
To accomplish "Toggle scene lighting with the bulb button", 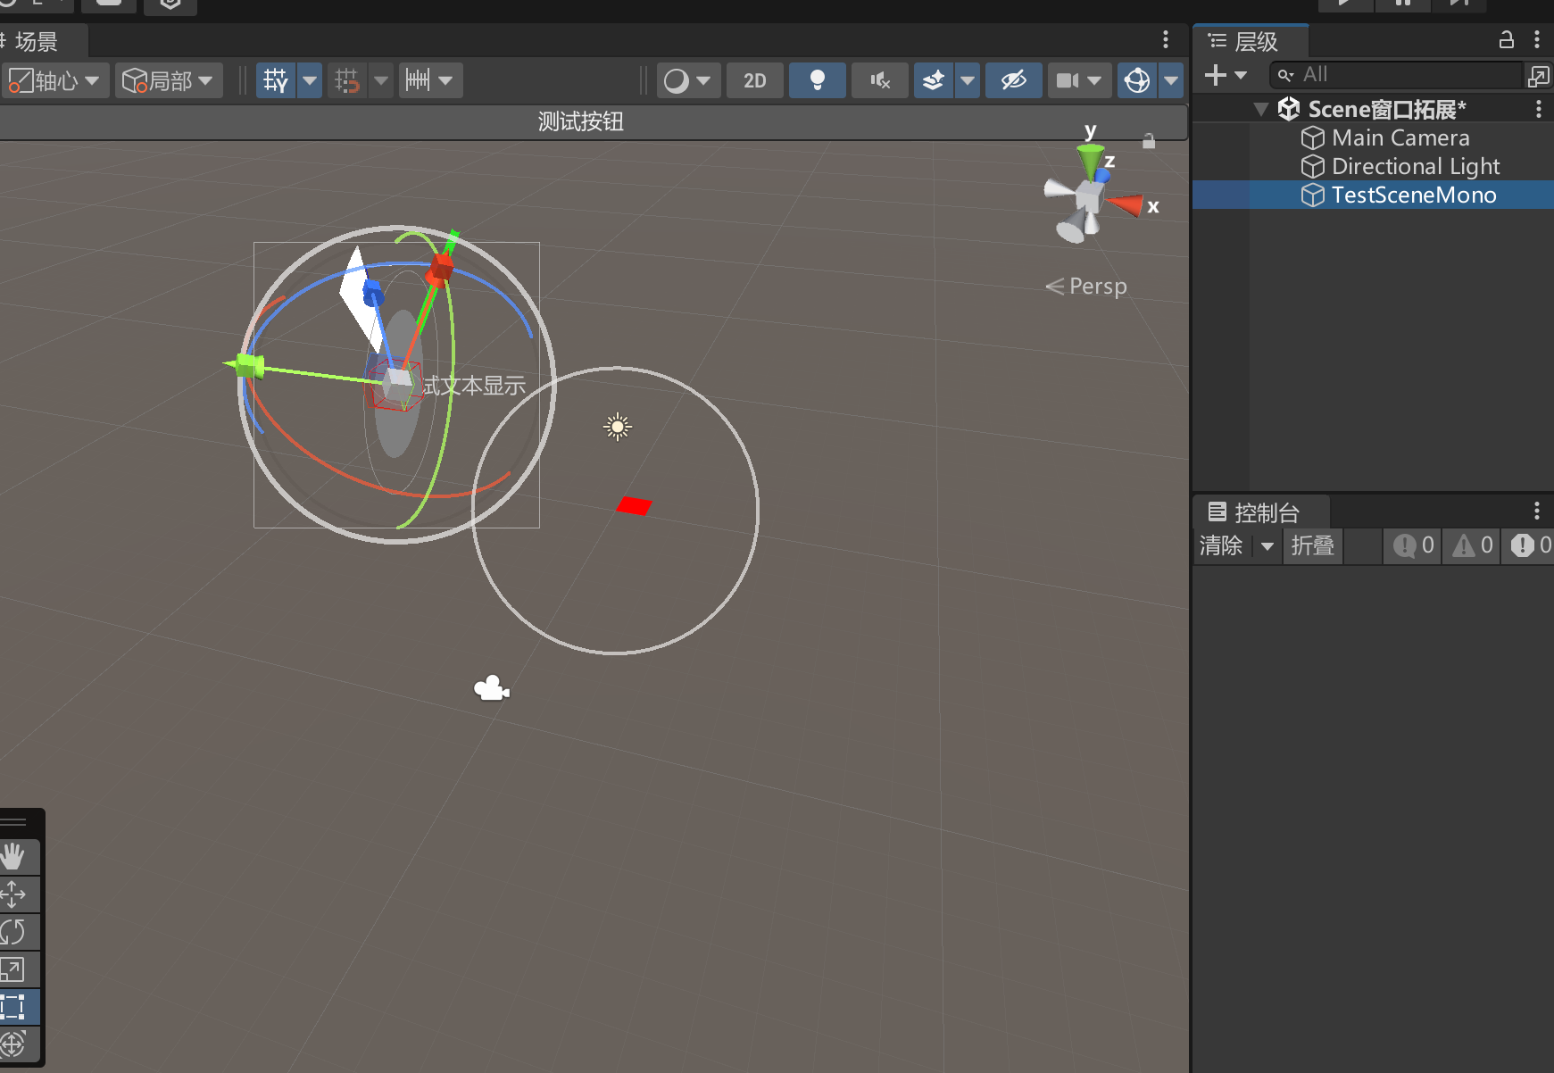I will coord(817,81).
